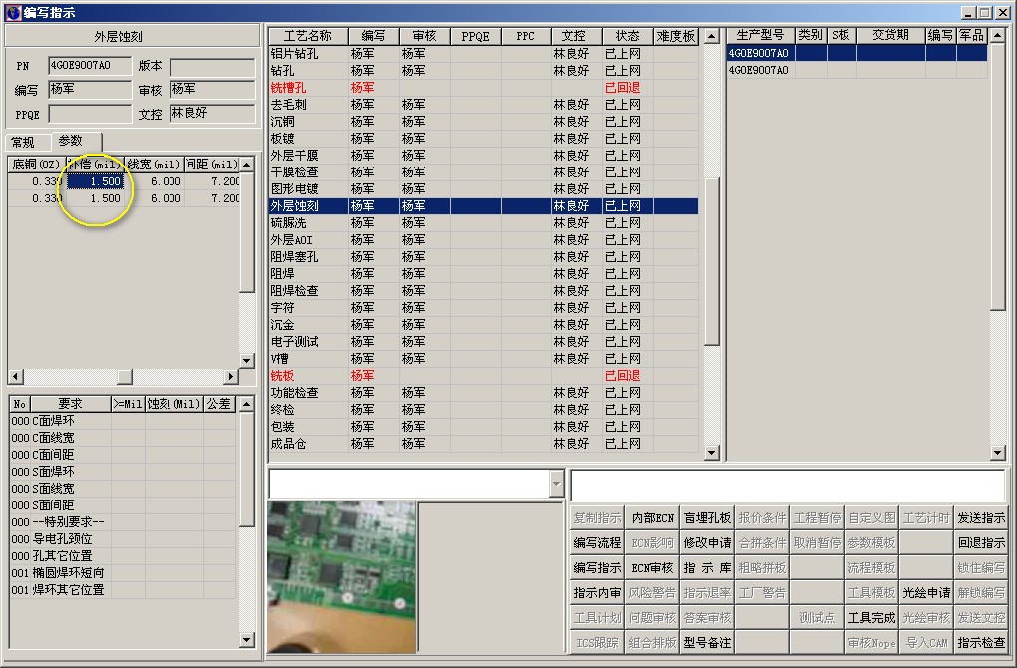This screenshot has width=1017, height=668.
Task: Click the 线宽(mil) column header
Action: pyautogui.click(x=154, y=165)
